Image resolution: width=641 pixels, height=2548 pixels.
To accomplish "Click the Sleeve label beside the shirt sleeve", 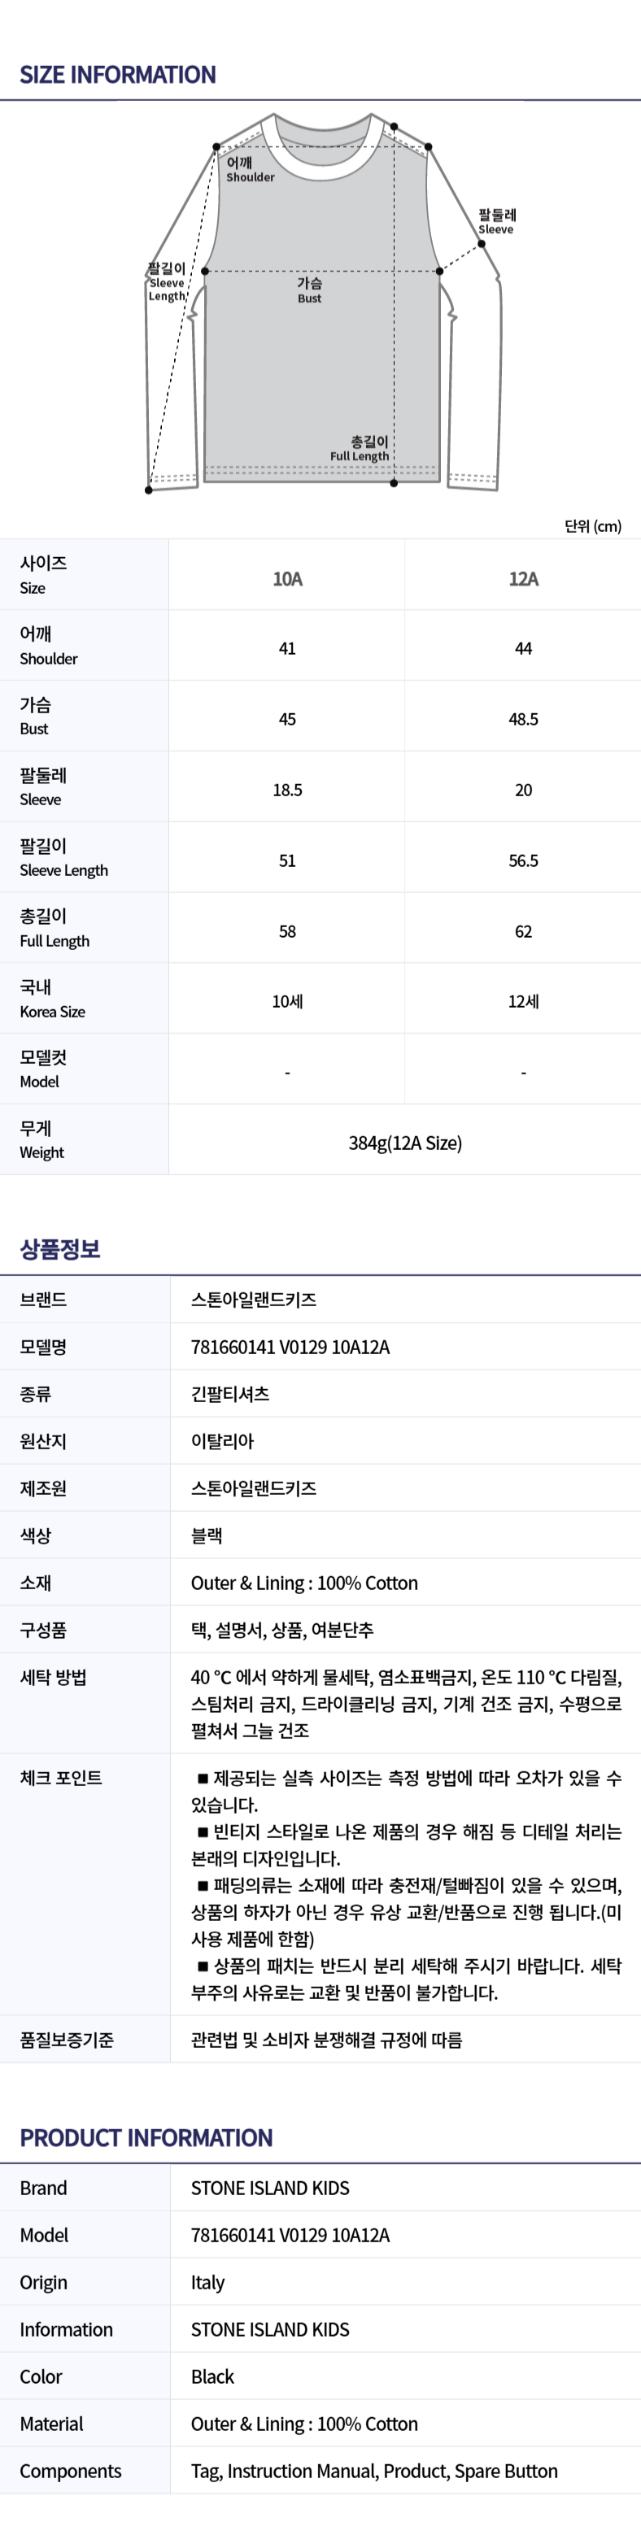I will click(496, 221).
